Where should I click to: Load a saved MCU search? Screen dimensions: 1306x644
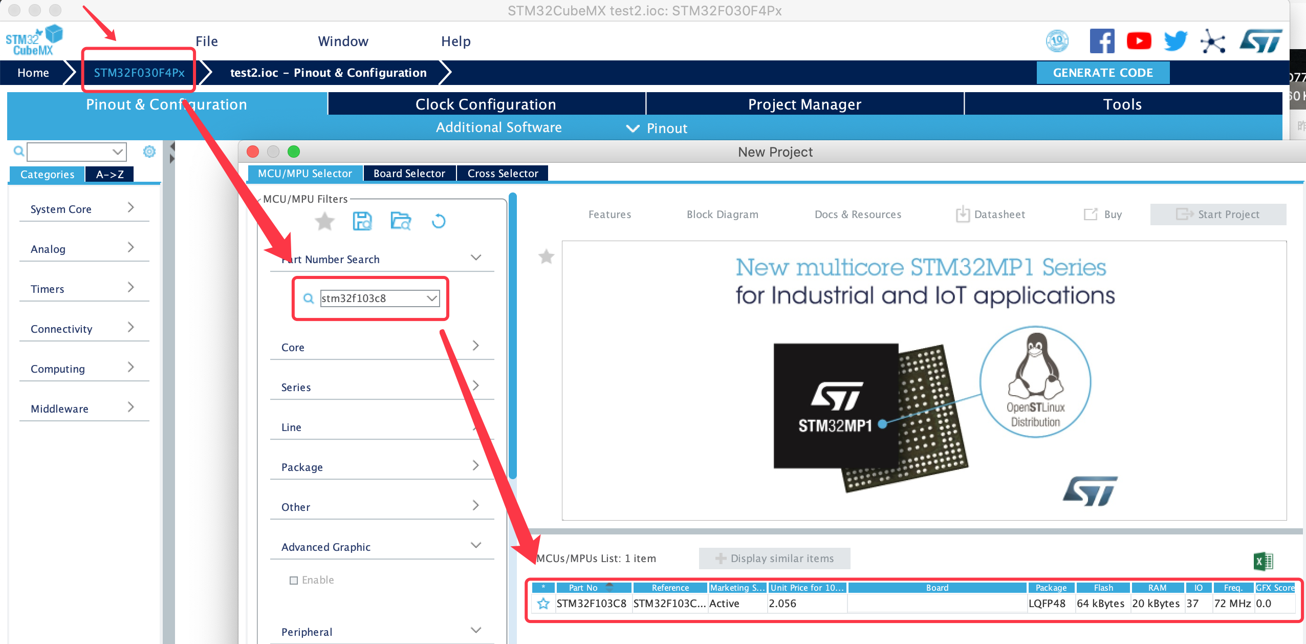(401, 221)
